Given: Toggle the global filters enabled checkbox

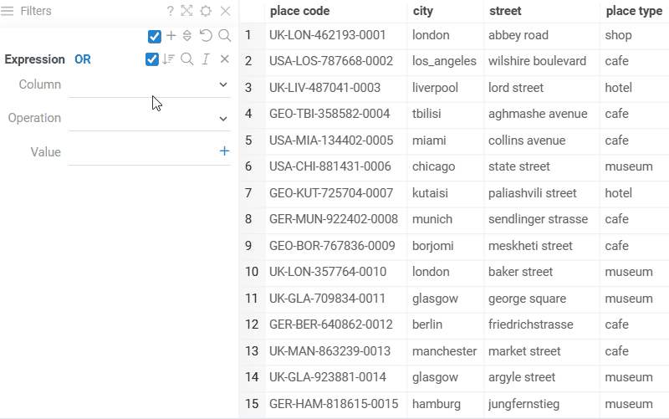Looking at the screenshot, I should [x=155, y=37].
